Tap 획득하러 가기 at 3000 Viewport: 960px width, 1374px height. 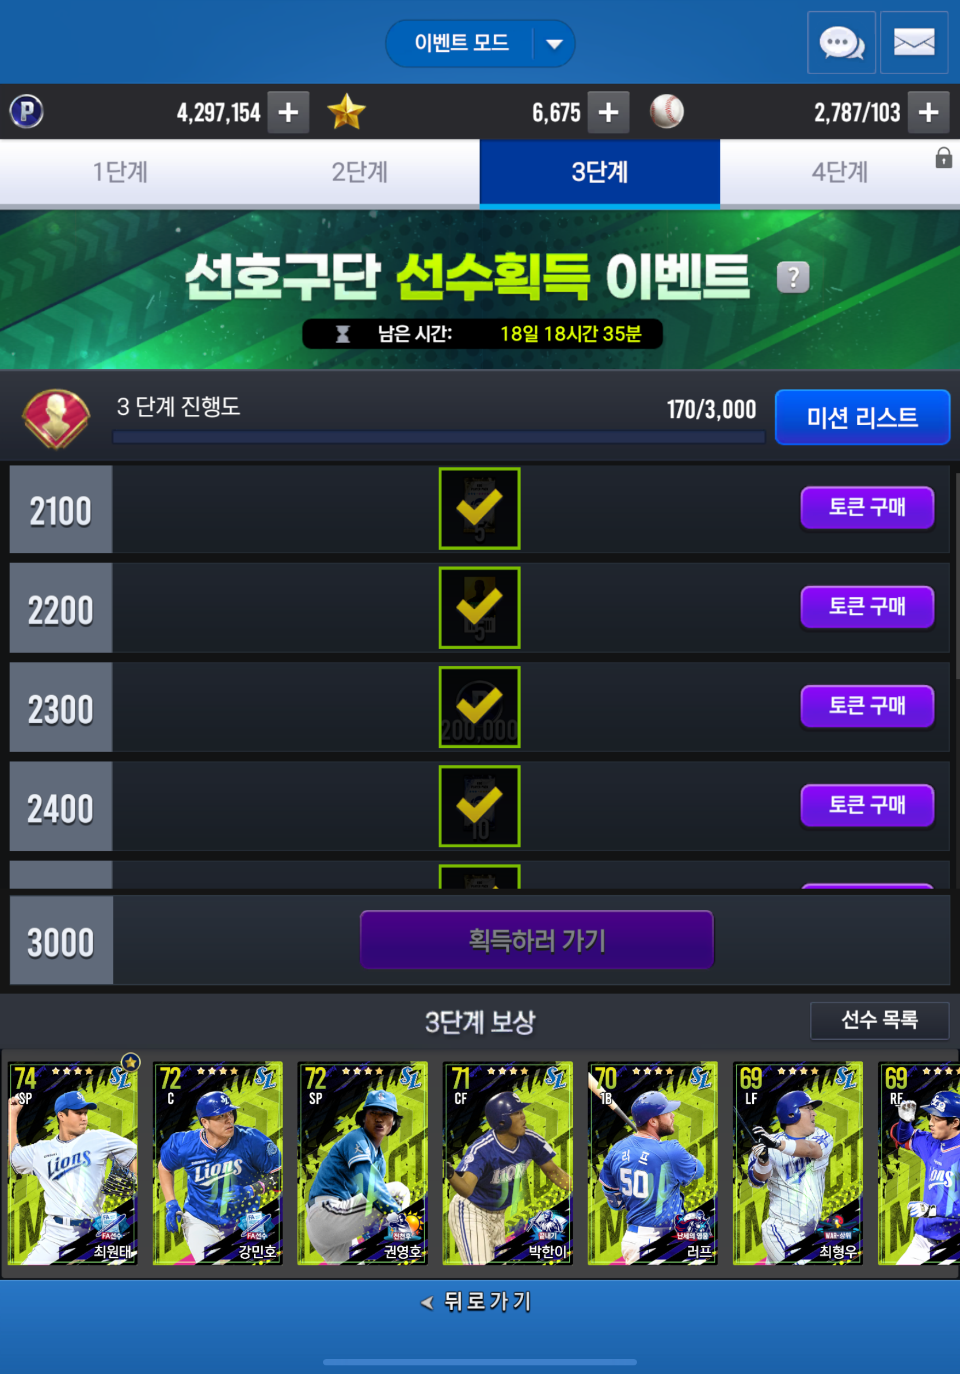click(x=537, y=940)
